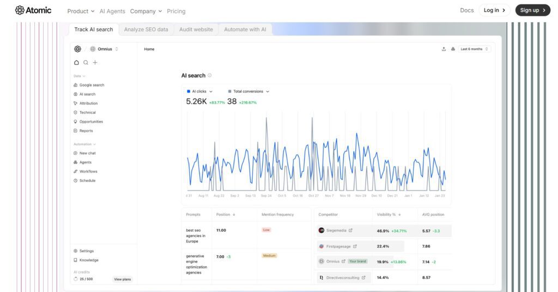
Task: Open Workflows in sidebar
Action: click(86, 172)
